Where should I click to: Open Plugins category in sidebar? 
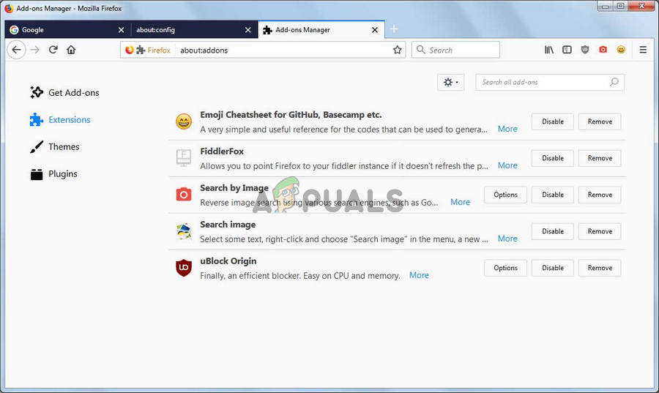[53, 174]
